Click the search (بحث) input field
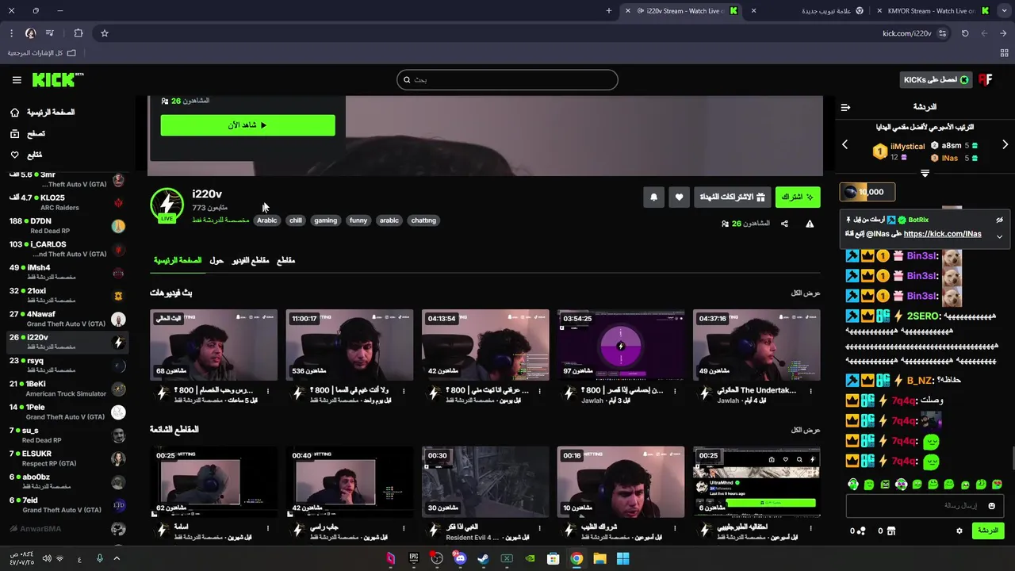Image resolution: width=1015 pixels, height=571 pixels. tap(507, 79)
